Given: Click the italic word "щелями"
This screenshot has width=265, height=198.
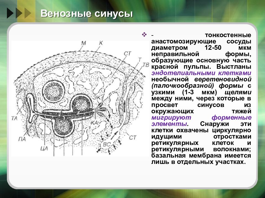Looking at the screenshot, I should tap(238, 92).
